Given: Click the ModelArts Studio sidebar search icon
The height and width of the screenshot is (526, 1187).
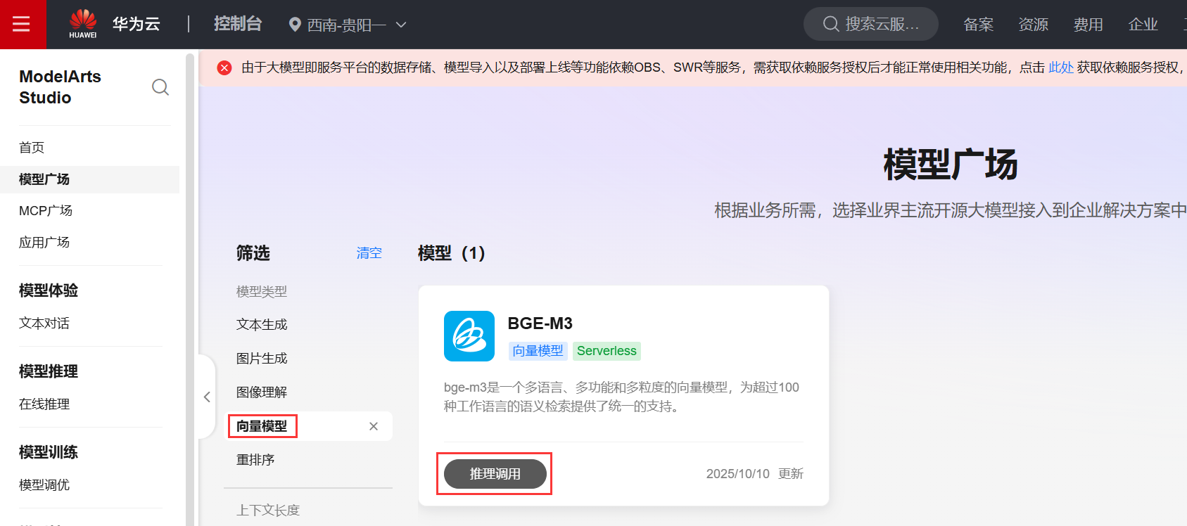Looking at the screenshot, I should click(160, 87).
